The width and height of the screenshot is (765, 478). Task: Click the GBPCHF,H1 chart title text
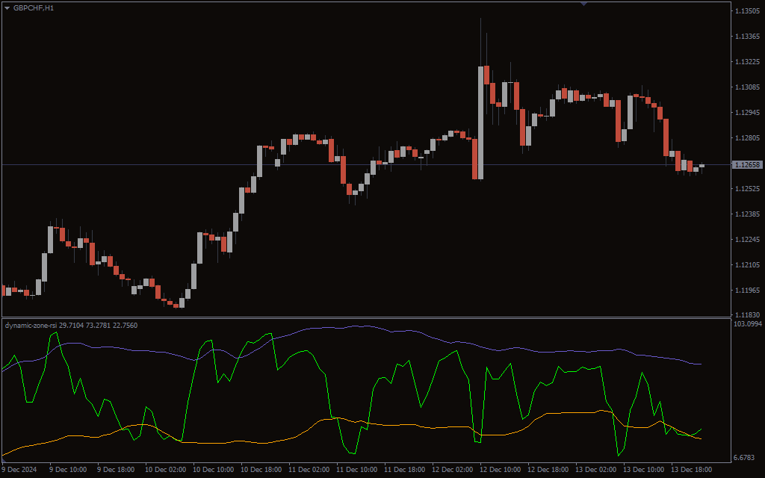coord(34,7)
